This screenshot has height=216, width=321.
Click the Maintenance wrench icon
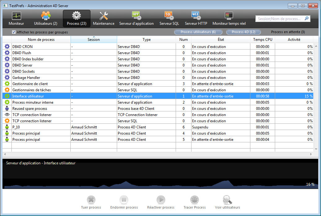coord(103,16)
